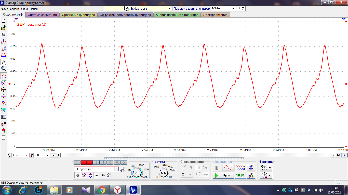Open cylinder firing order 1-3-4-2 dropdown
The height and width of the screenshot is (195, 348).
tap(223, 8)
